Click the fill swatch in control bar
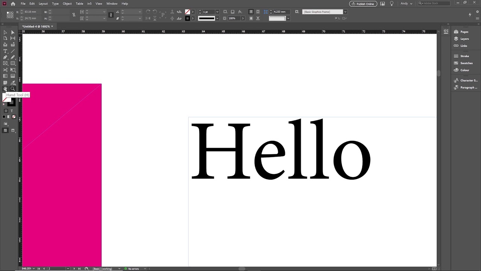Screen dimensions: 481x271 pos(187,12)
